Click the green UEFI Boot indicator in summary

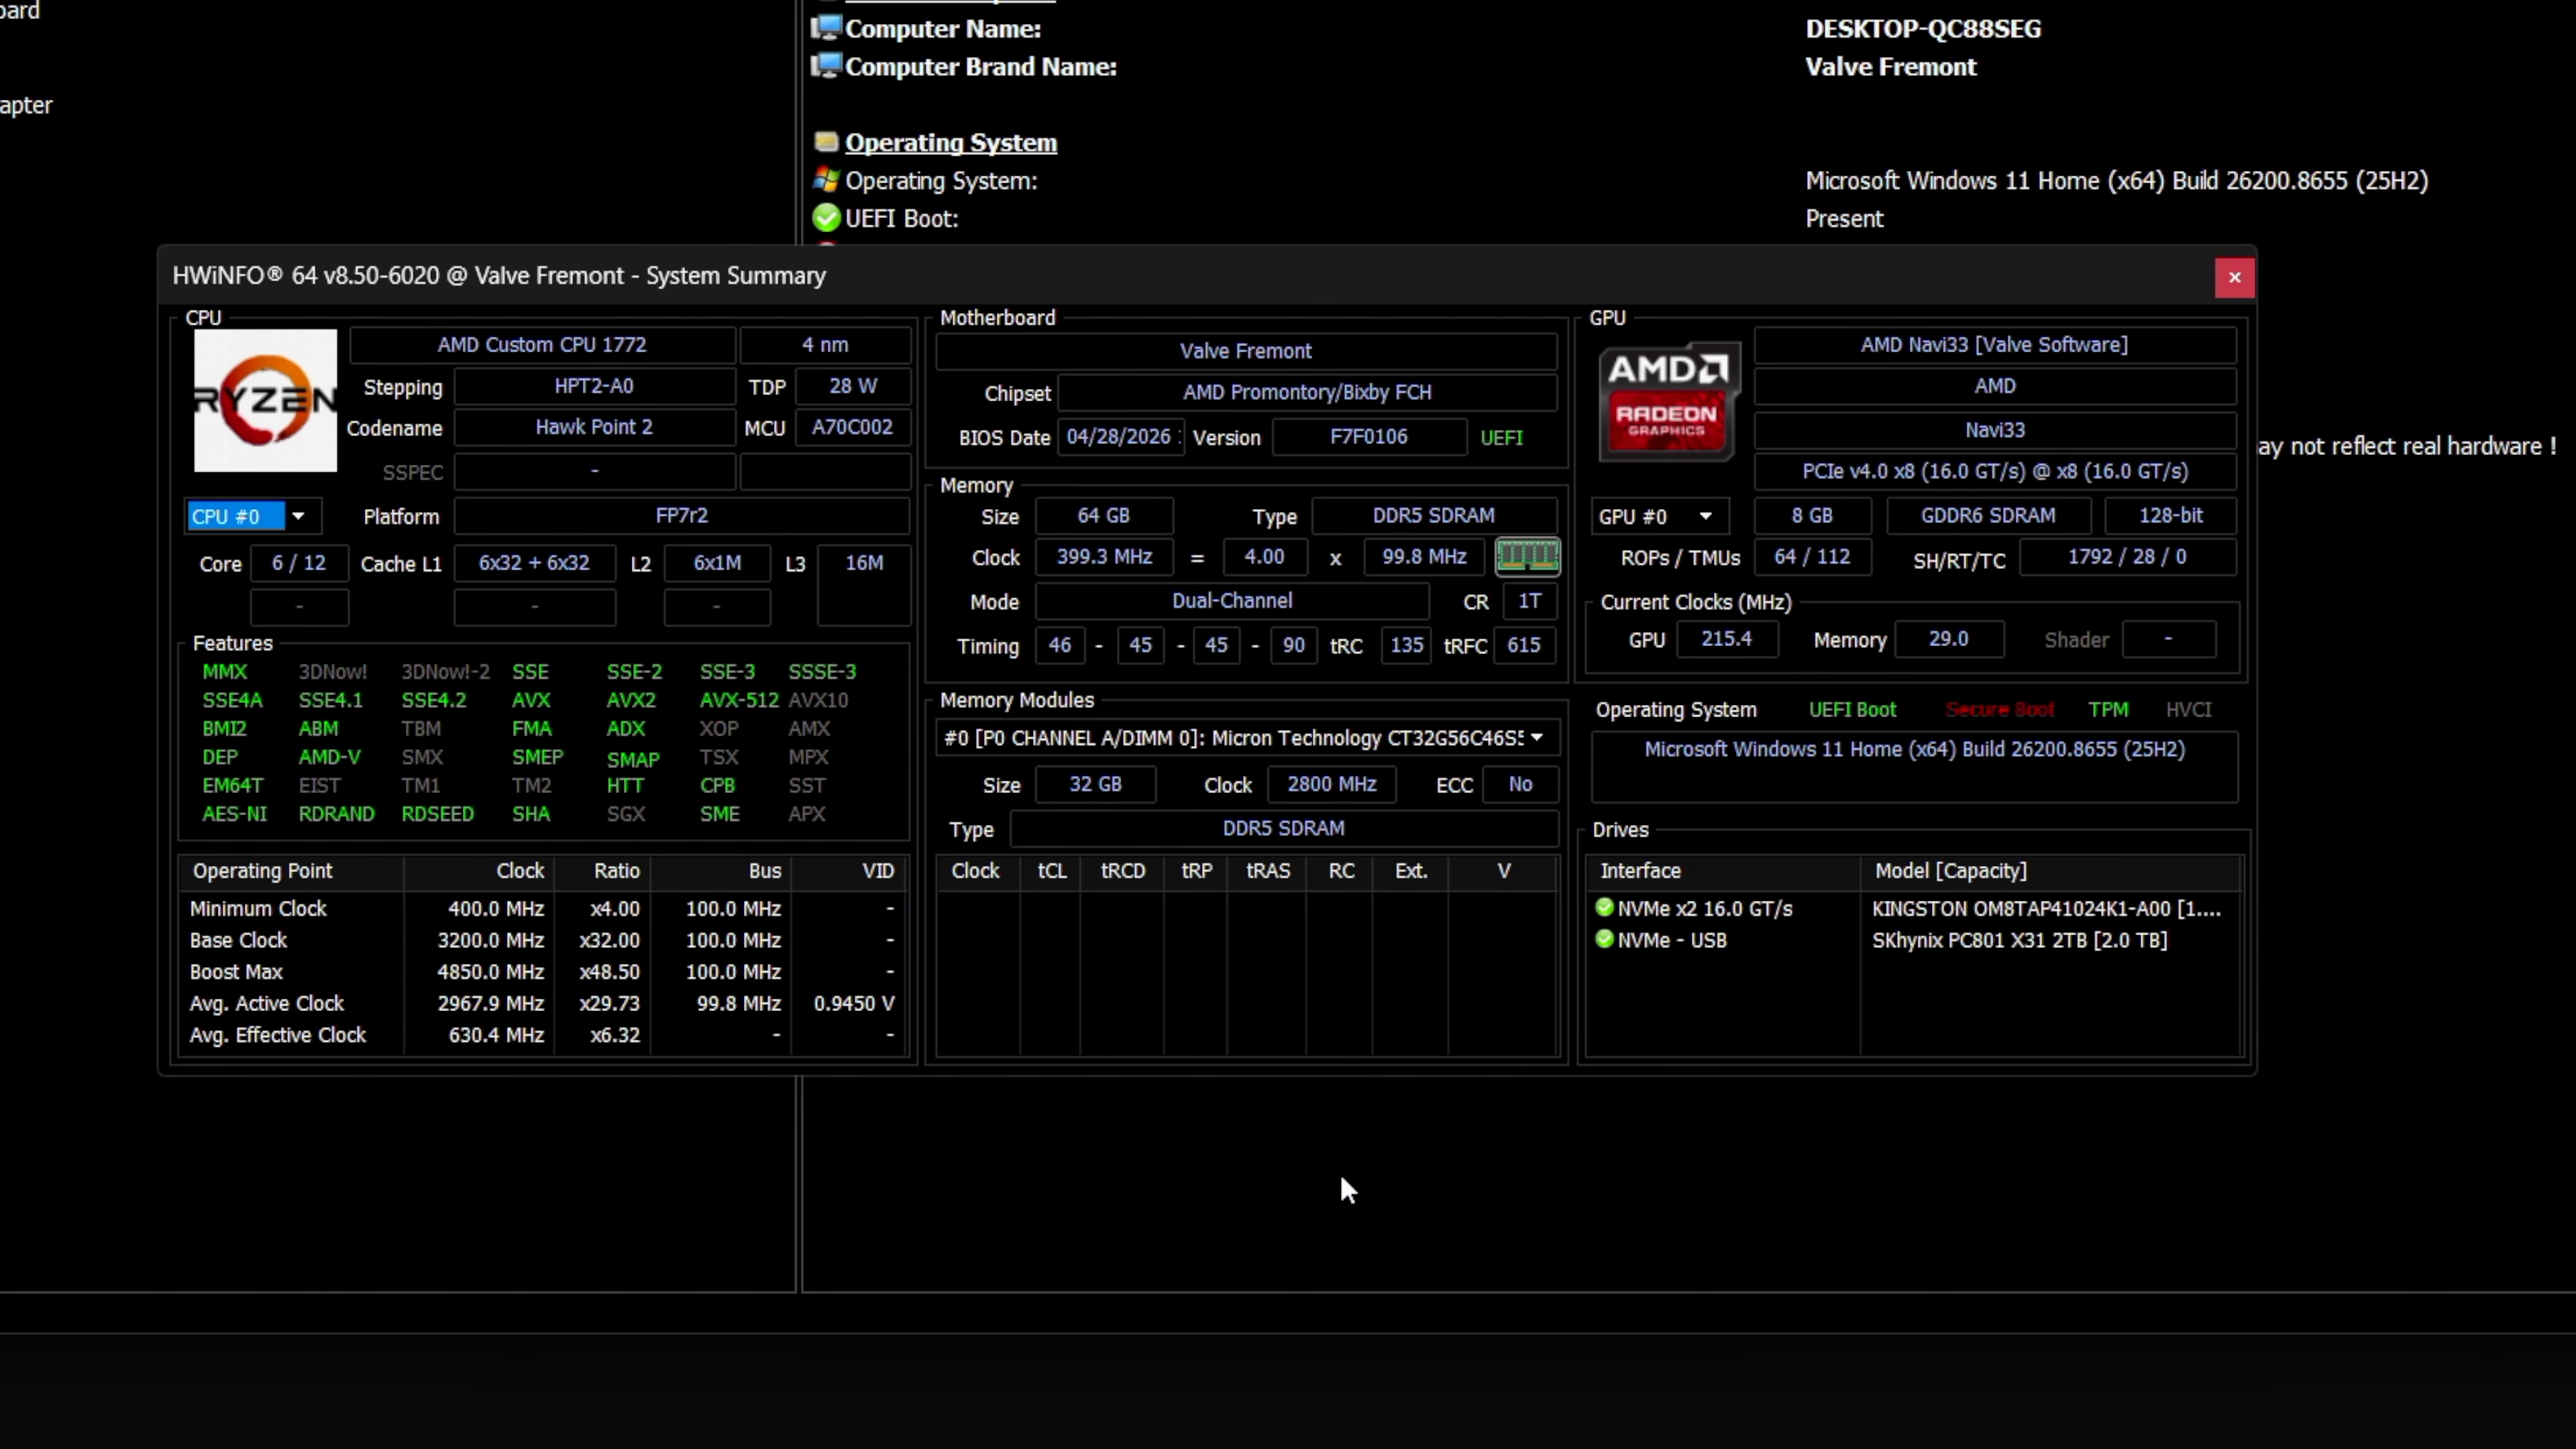pos(1852,710)
